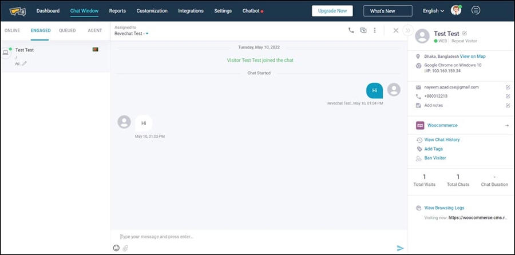Image resolution: width=515 pixels, height=255 pixels.
Task: Click the Ban Visitor link
Action: [435, 158]
